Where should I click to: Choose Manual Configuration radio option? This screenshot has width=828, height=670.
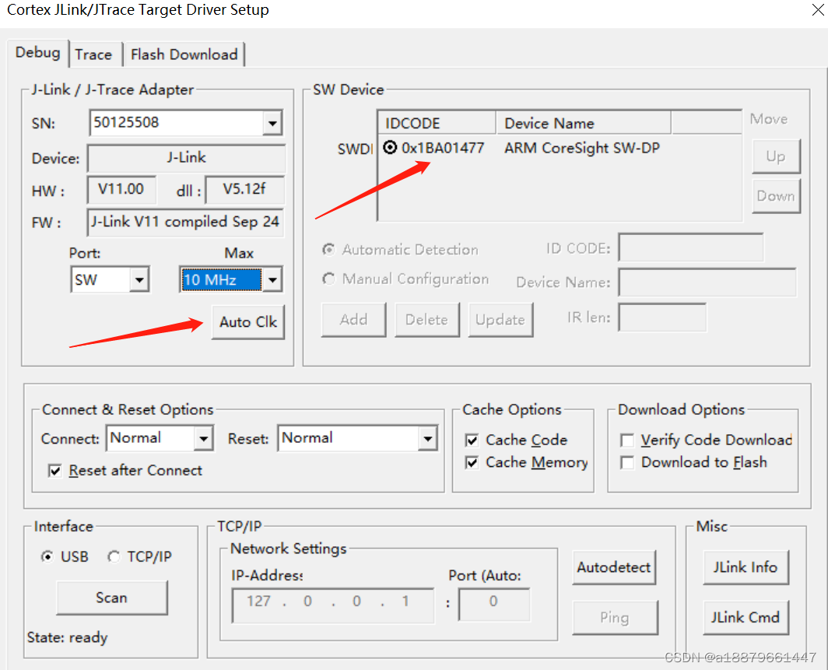tap(328, 279)
